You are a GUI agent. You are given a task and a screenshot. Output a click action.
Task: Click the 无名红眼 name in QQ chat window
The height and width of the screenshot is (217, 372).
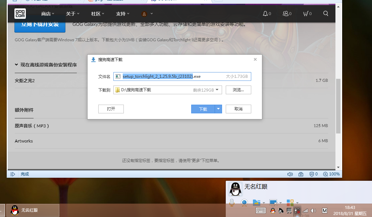point(256,186)
